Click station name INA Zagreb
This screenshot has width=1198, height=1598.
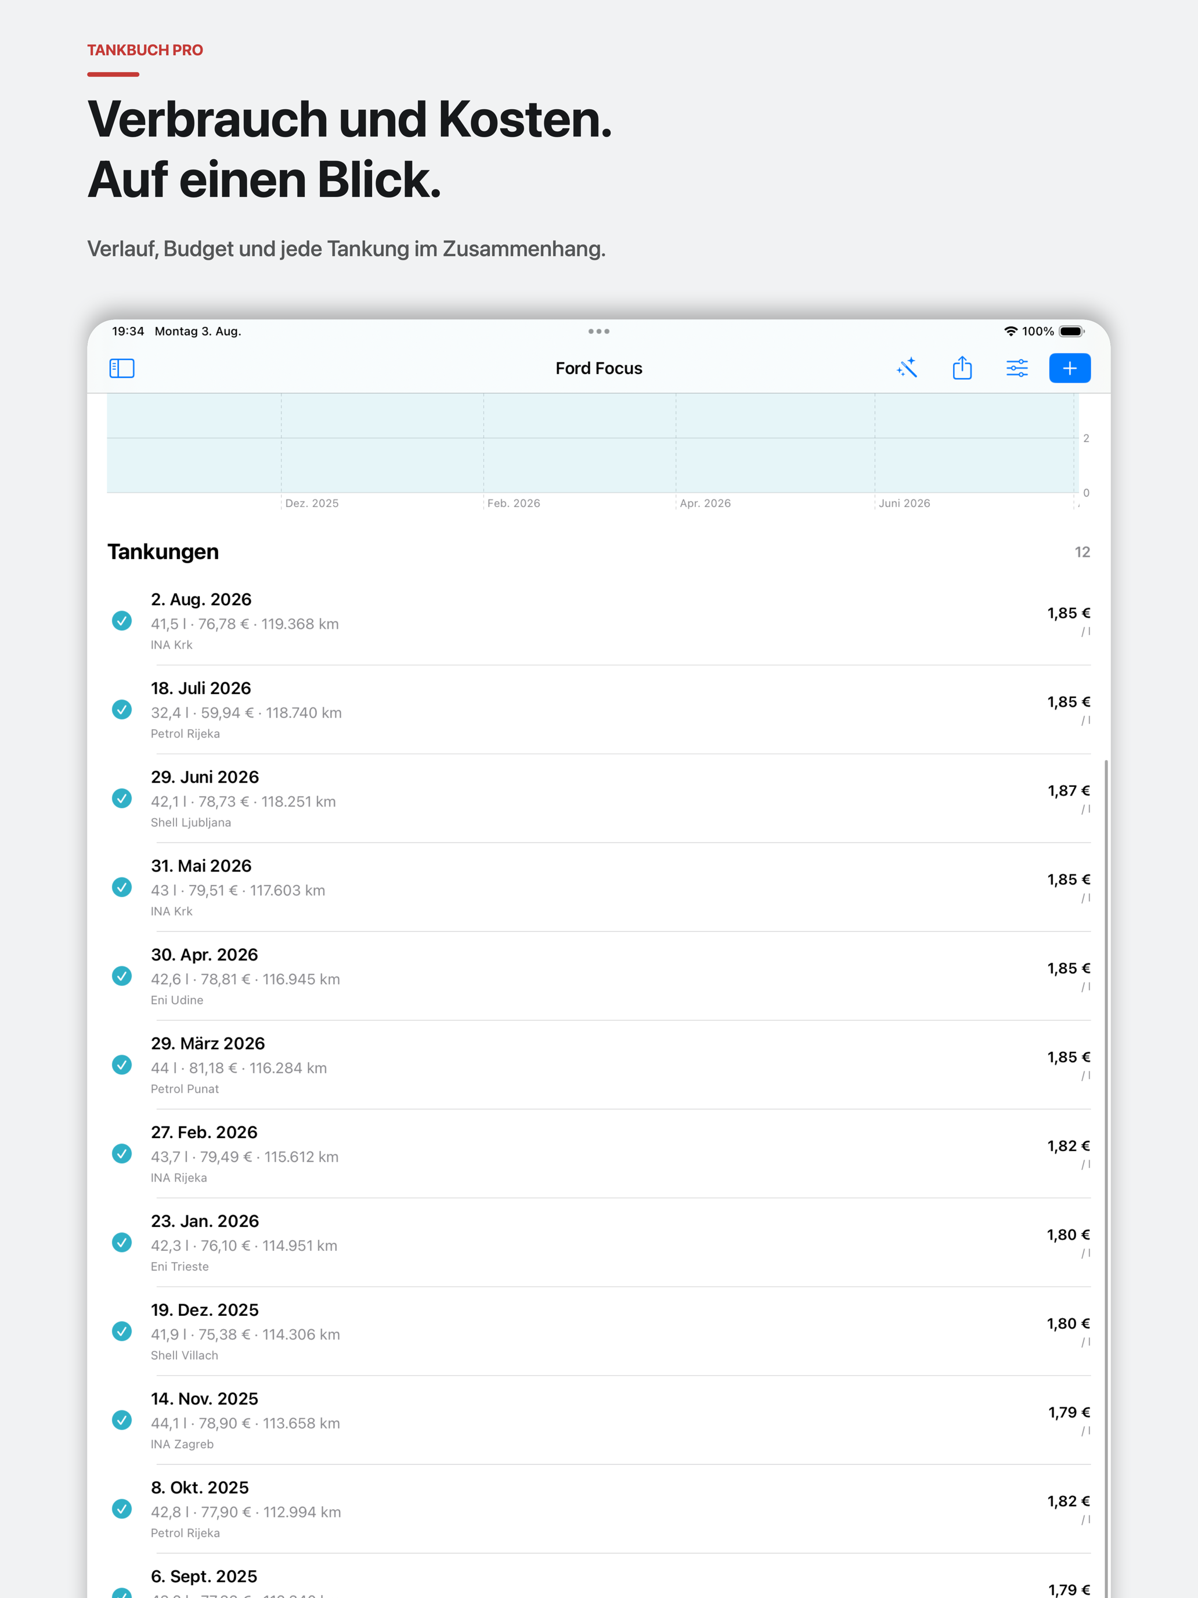click(182, 1445)
